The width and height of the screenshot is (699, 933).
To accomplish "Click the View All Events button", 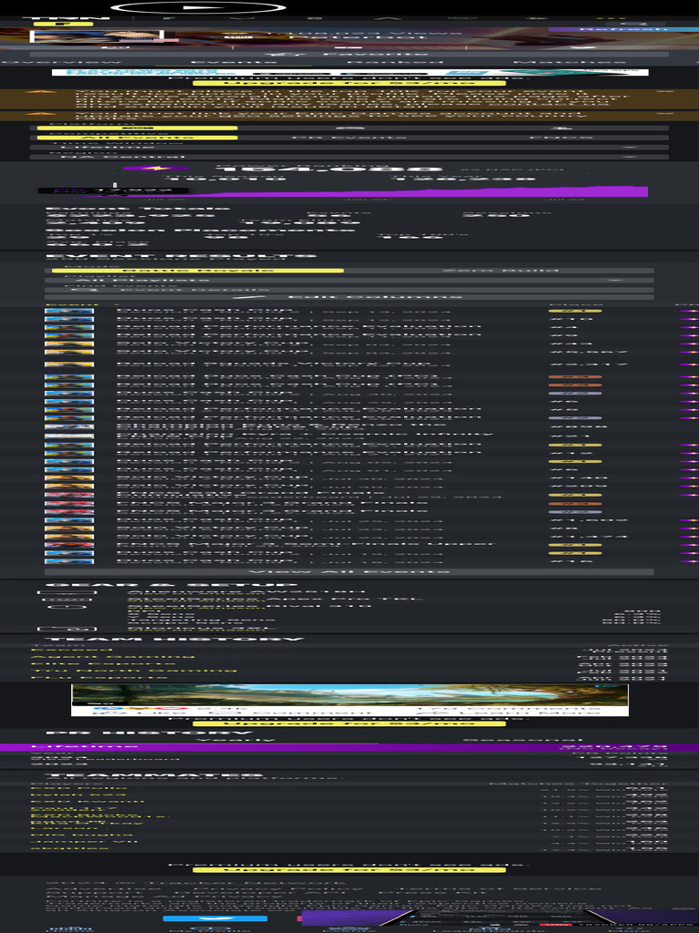I will (x=349, y=572).
